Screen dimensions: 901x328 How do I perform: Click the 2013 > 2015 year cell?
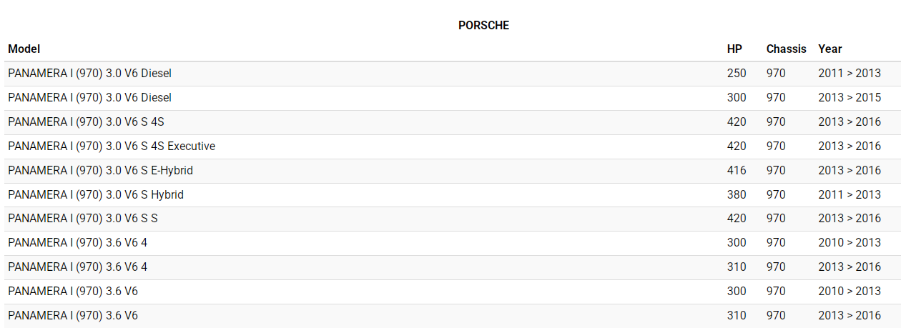[850, 98]
